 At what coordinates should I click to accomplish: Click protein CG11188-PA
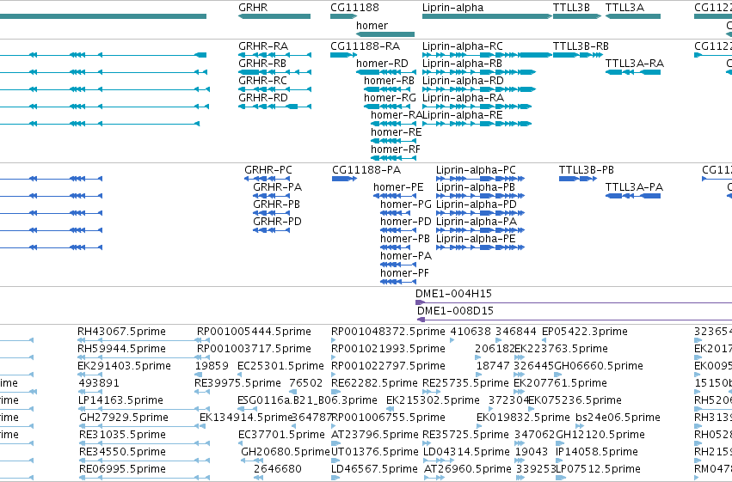click(x=366, y=170)
